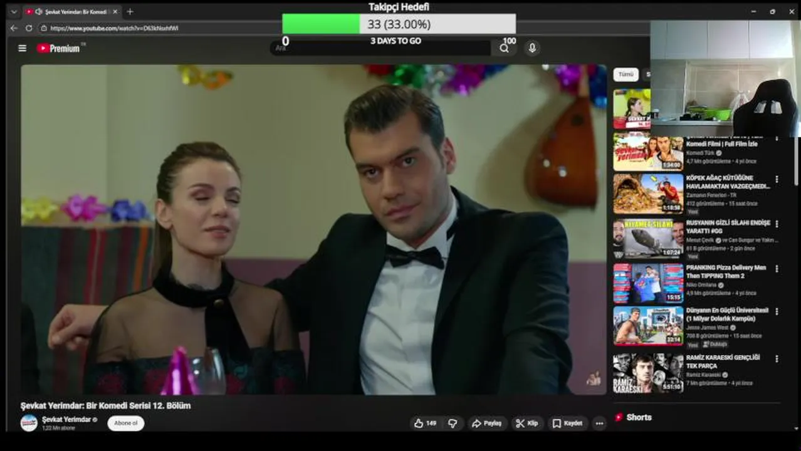This screenshot has height=451, width=801.
Task: Save video with the Kaydet button
Action: [567, 423]
